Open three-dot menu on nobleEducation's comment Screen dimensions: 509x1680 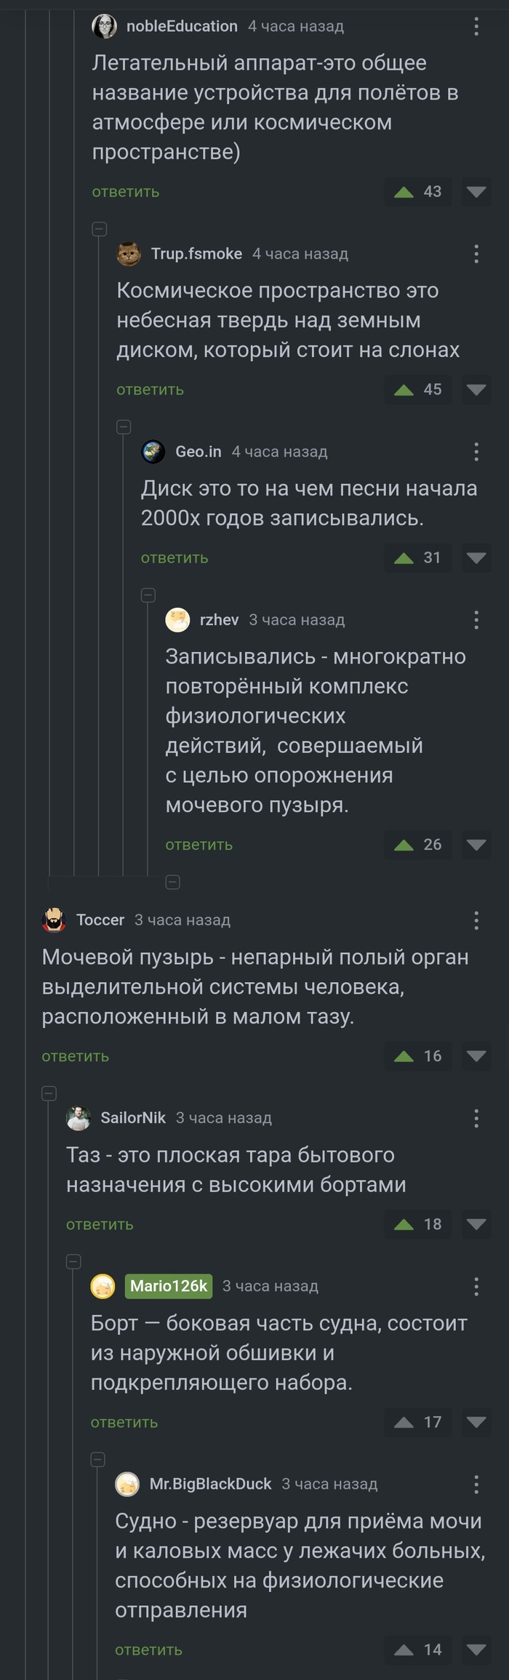tap(476, 27)
